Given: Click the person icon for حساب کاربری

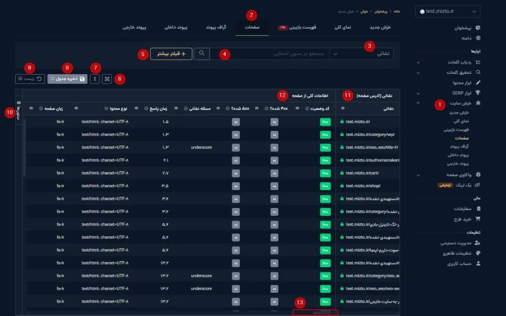Looking at the screenshot, I should [x=478, y=264].
